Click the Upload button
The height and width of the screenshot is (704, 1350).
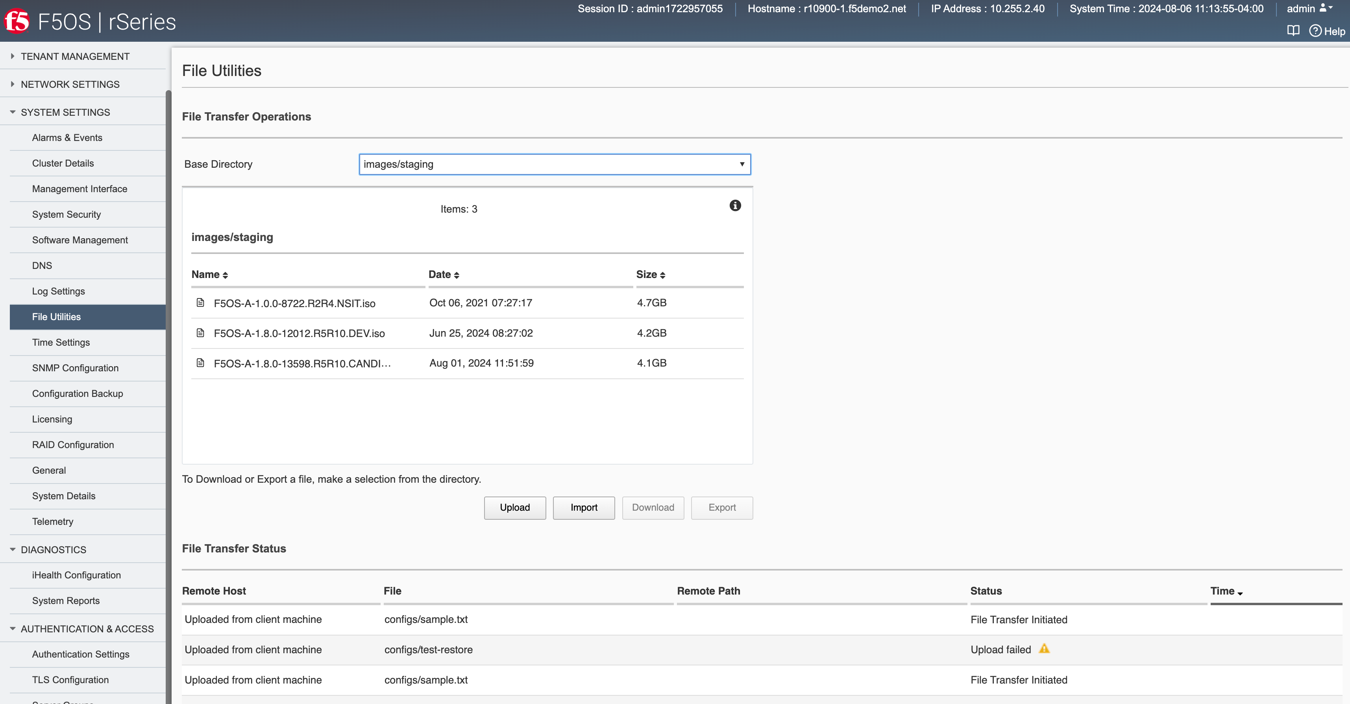click(x=515, y=508)
